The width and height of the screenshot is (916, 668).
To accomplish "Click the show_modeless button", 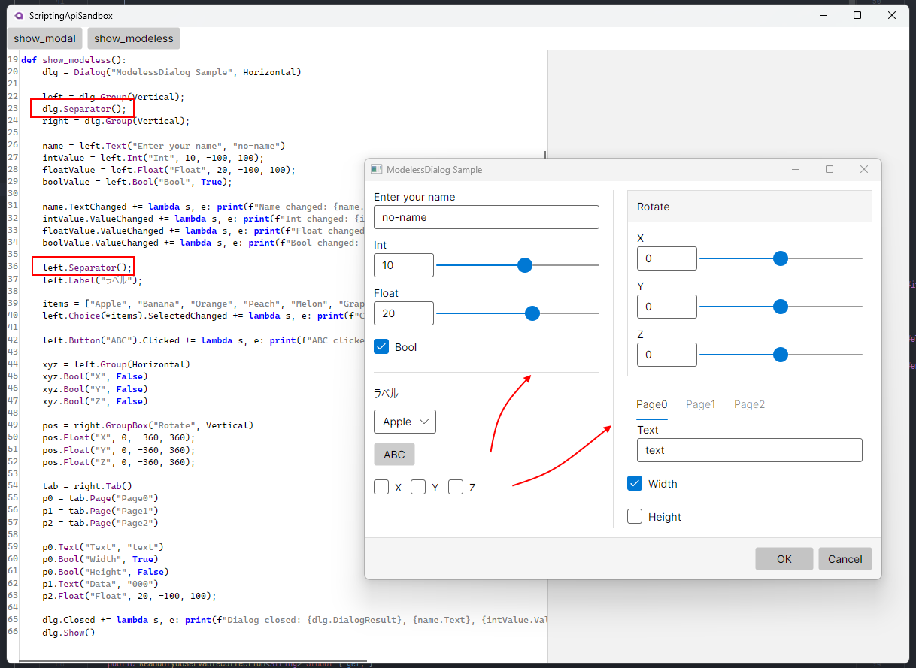I will coord(134,38).
